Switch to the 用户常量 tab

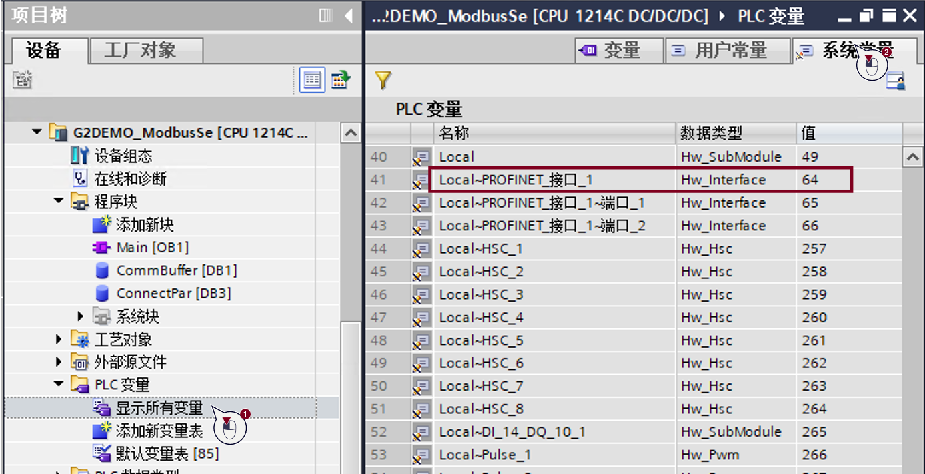(x=720, y=51)
